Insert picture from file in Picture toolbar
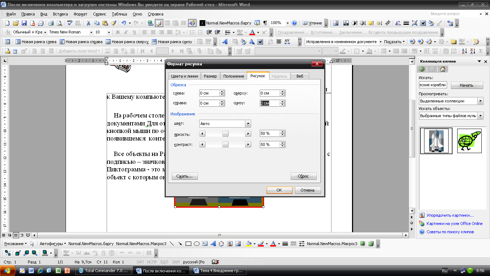The width and height of the screenshot is (490, 276). [336, 23]
